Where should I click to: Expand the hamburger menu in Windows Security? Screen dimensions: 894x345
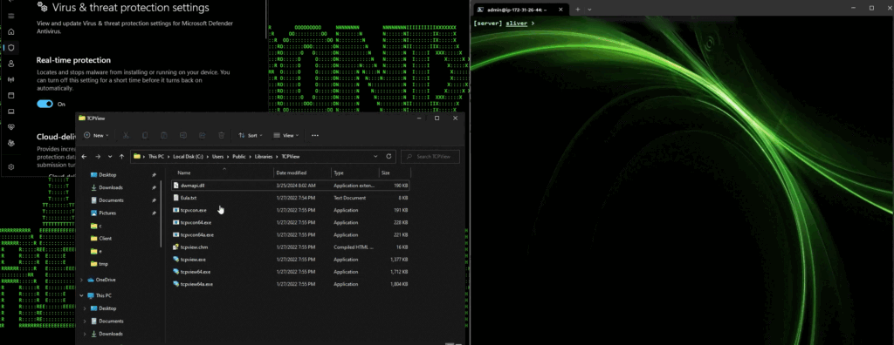tap(10, 16)
